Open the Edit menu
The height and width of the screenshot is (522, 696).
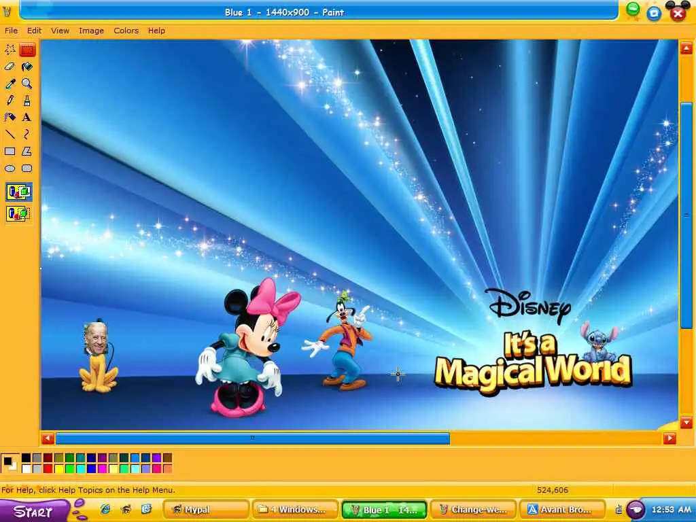click(34, 31)
